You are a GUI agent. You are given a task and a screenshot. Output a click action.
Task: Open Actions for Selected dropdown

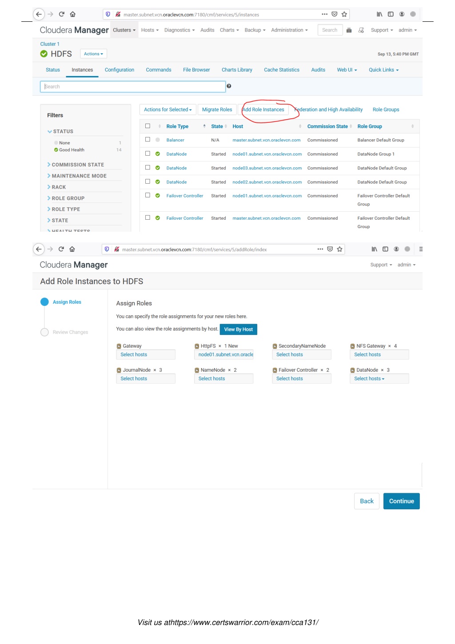[x=168, y=109]
